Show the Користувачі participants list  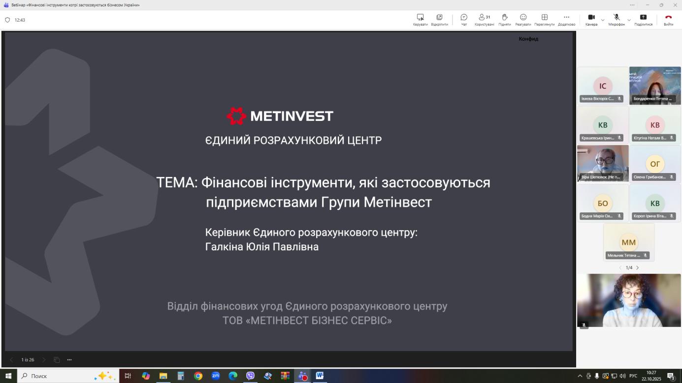pos(484,19)
